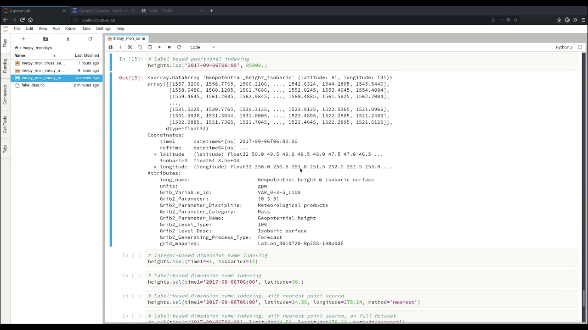Select the metpy_mon_xarray_a file
Image resolution: width=588 pixels, height=330 pixels.
coord(57,71)
